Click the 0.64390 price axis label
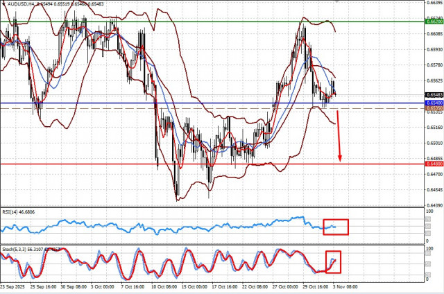444x294 pixels. pos(435,205)
